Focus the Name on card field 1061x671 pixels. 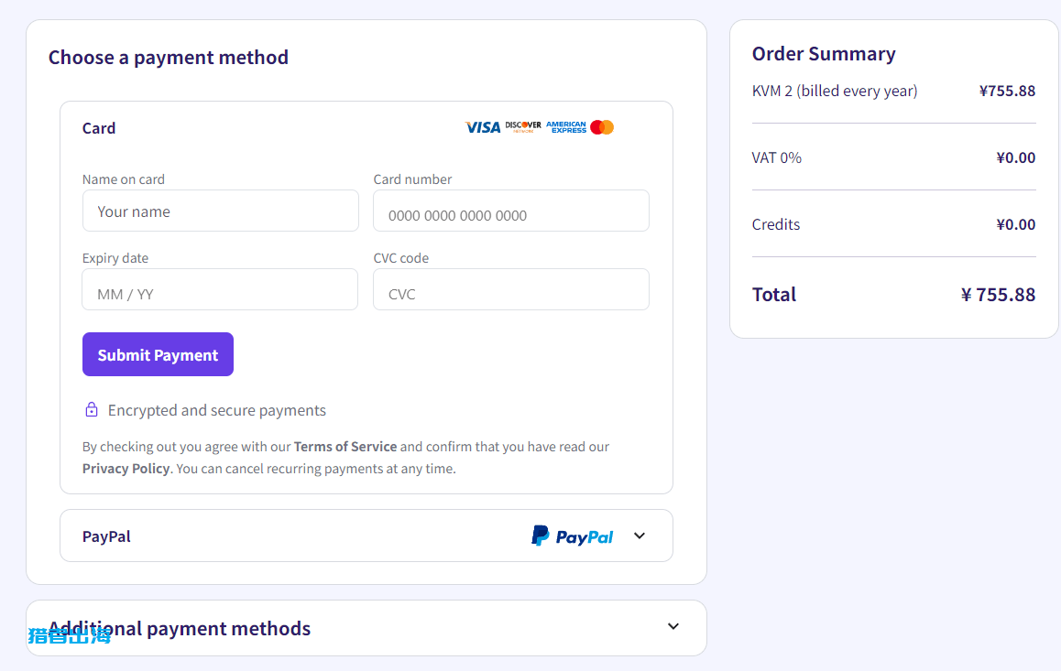tap(220, 211)
